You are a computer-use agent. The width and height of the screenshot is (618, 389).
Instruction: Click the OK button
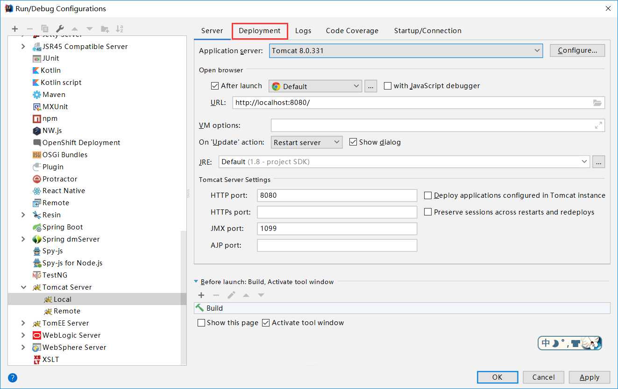497,377
